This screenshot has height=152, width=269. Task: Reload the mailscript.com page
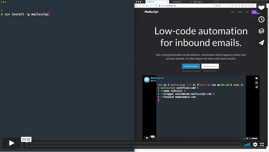(x=143, y=6)
